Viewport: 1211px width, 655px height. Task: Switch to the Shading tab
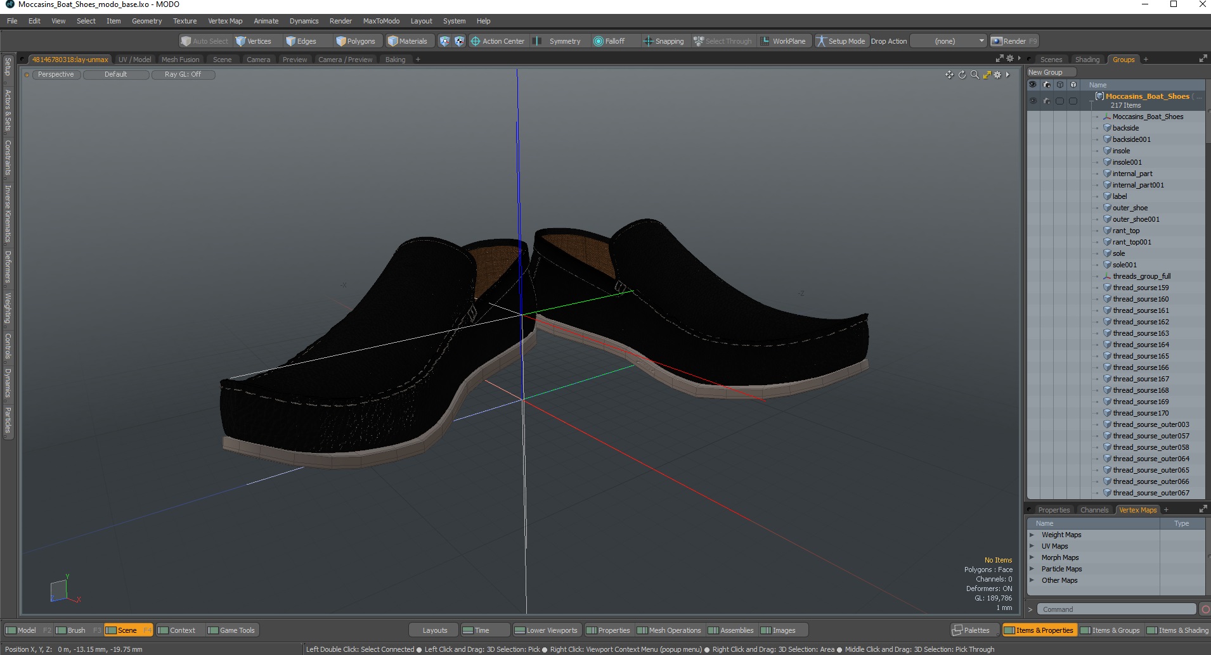(x=1087, y=60)
